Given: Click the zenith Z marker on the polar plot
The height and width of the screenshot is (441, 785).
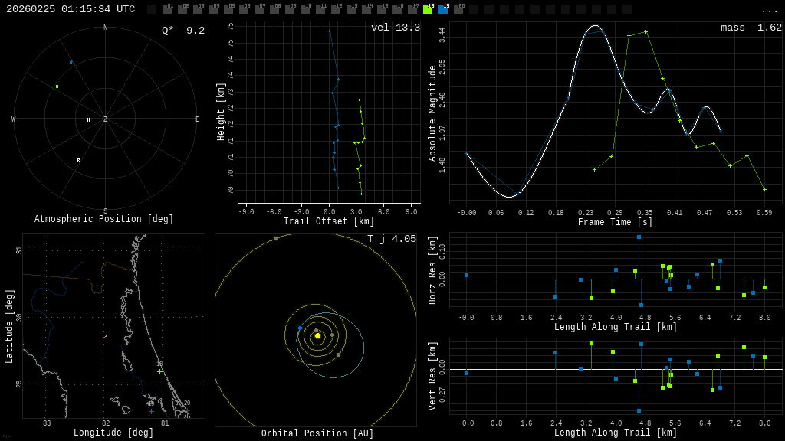Looking at the screenshot, I should 105,119.
